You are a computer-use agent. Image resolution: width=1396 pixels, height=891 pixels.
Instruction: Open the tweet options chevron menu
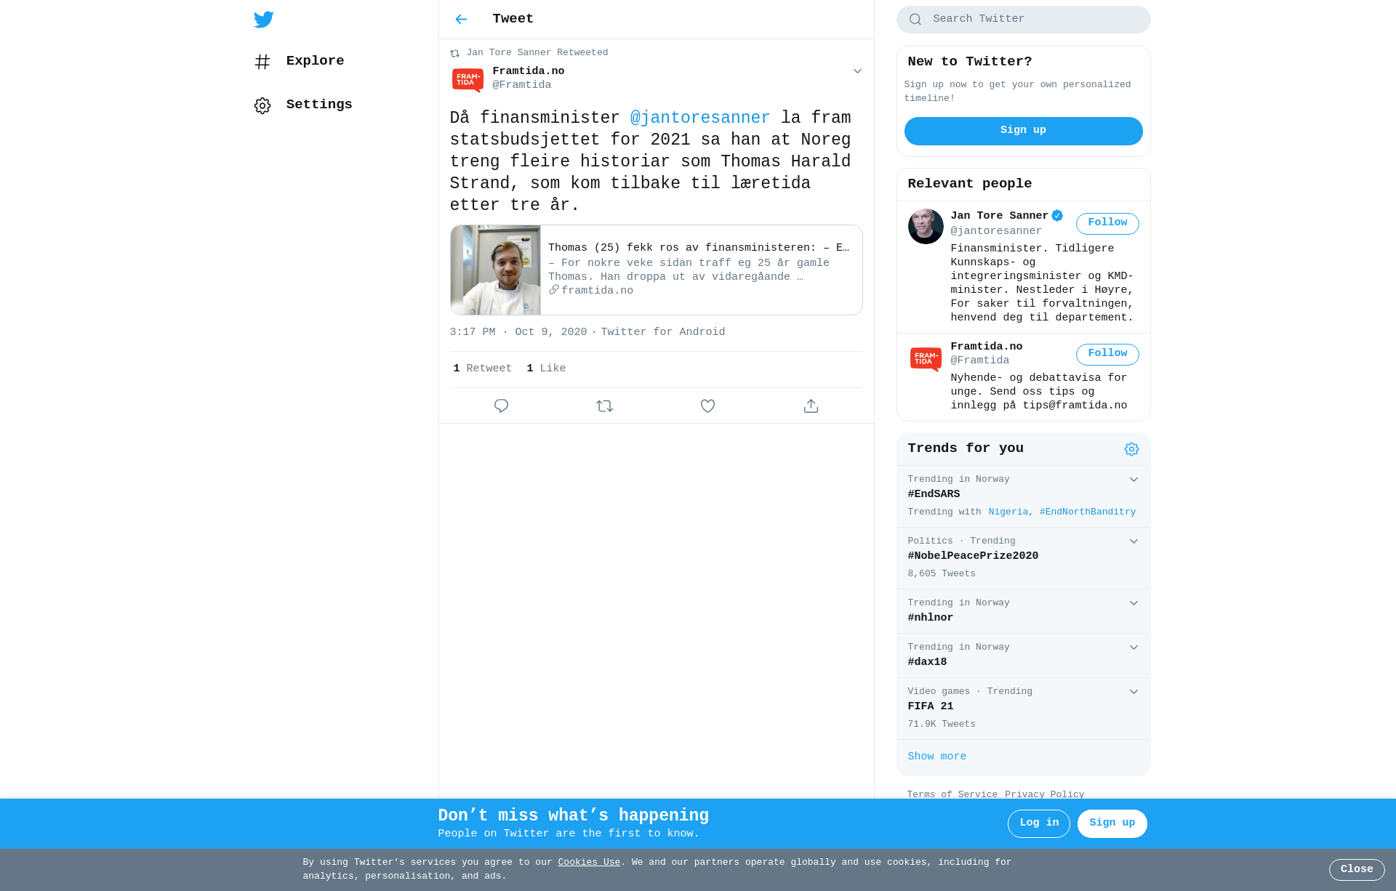857,71
